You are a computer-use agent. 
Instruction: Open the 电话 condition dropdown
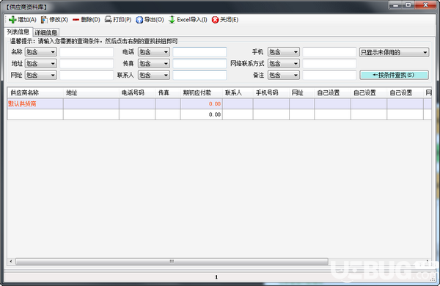[x=154, y=52]
